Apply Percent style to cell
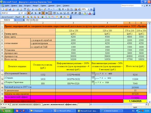The width and height of the screenshot is (151, 113). click(58, 13)
